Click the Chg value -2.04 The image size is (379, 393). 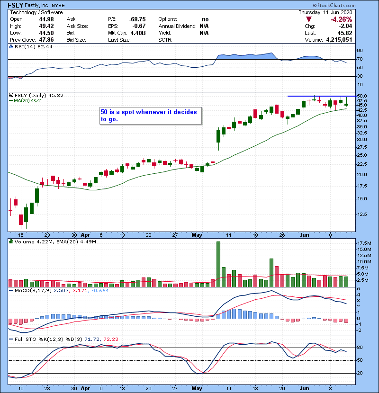[x=345, y=26]
